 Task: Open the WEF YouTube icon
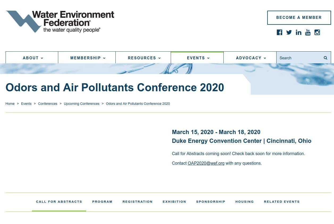pyautogui.click(x=308, y=32)
